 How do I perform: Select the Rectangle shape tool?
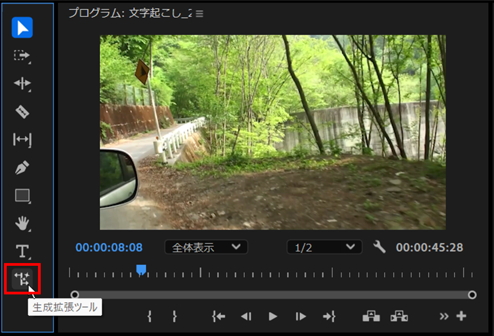(x=21, y=196)
